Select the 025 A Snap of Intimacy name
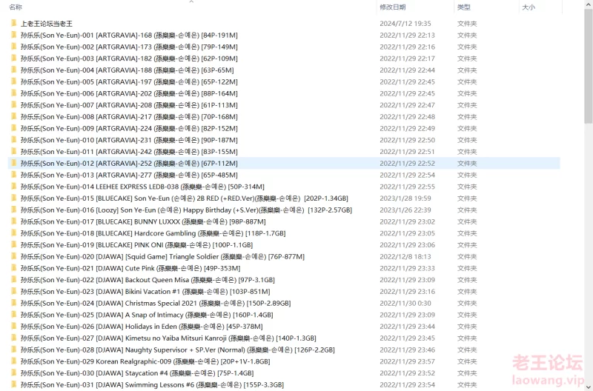Image resolution: width=593 pixels, height=391 pixels. point(147,315)
